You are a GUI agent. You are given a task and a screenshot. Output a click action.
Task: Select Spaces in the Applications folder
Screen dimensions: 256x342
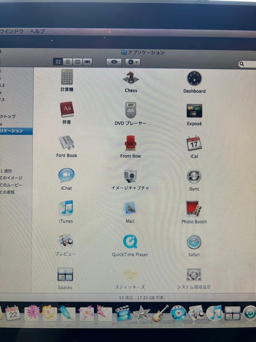pos(65,274)
